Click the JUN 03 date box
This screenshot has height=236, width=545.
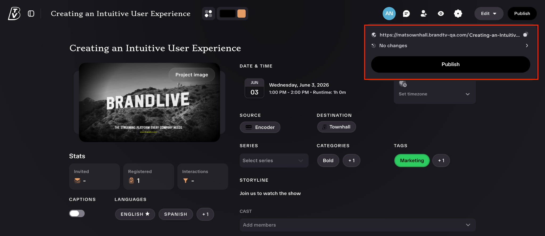254,88
